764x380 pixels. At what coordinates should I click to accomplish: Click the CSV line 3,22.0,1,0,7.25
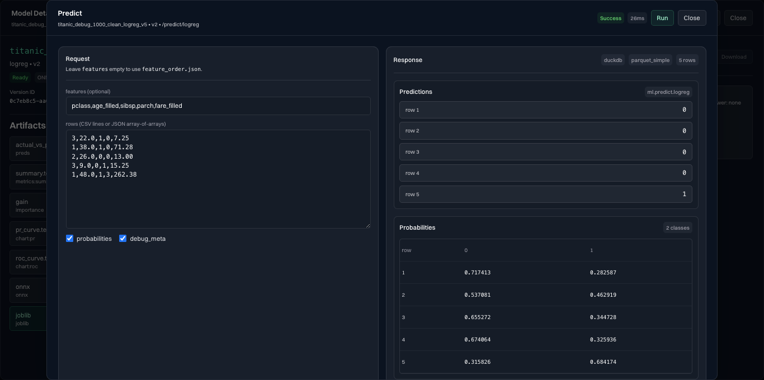pos(100,138)
